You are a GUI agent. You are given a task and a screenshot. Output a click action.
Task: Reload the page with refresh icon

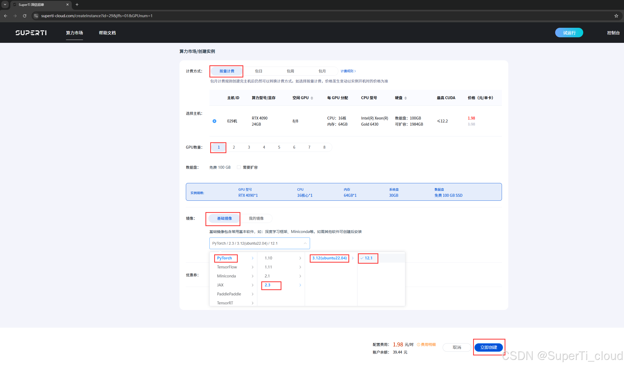click(25, 16)
